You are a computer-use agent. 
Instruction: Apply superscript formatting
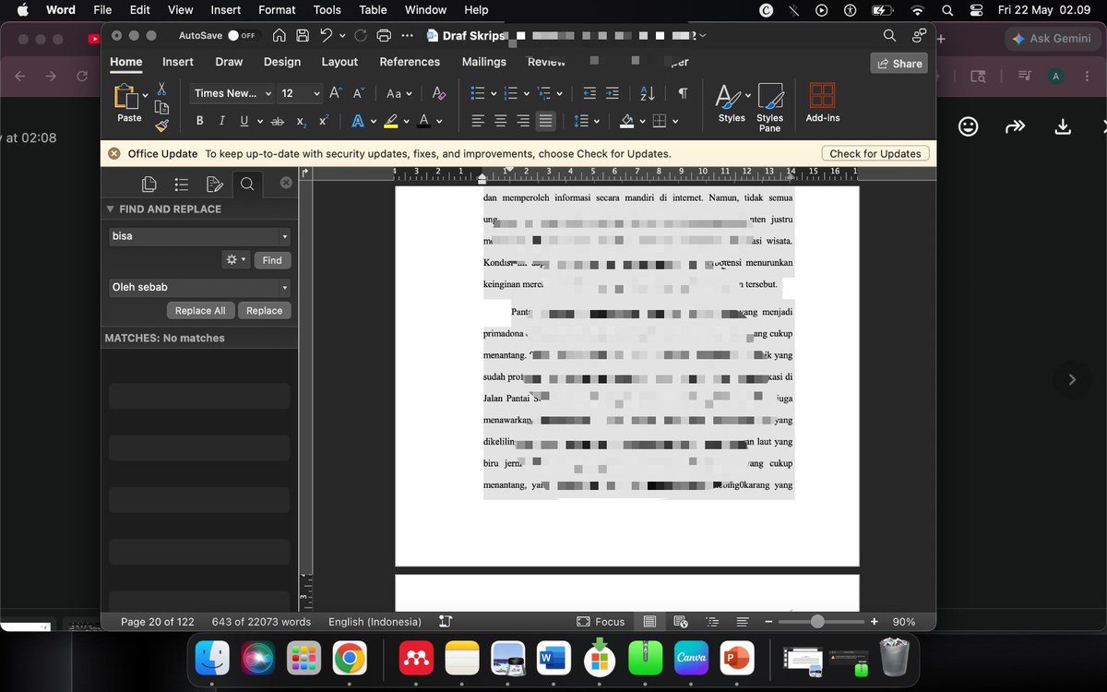[x=324, y=121]
